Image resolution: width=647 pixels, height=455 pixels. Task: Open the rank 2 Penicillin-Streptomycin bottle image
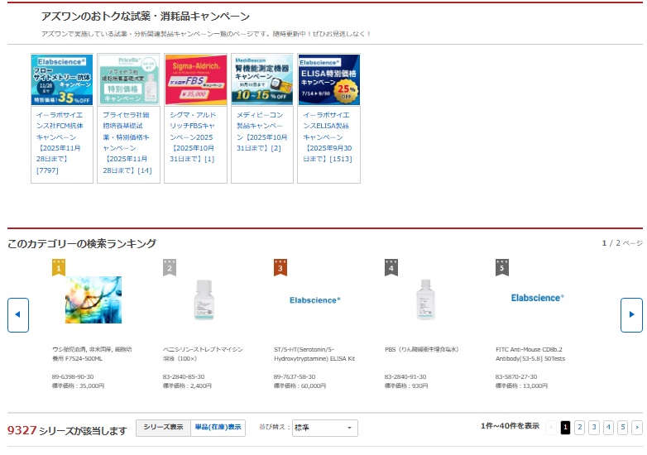[x=204, y=299]
